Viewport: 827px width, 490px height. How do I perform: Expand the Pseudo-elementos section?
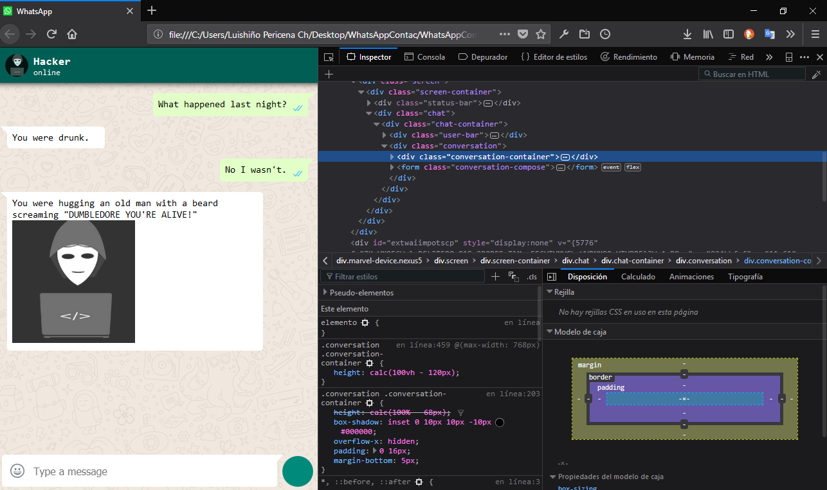coord(325,293)
